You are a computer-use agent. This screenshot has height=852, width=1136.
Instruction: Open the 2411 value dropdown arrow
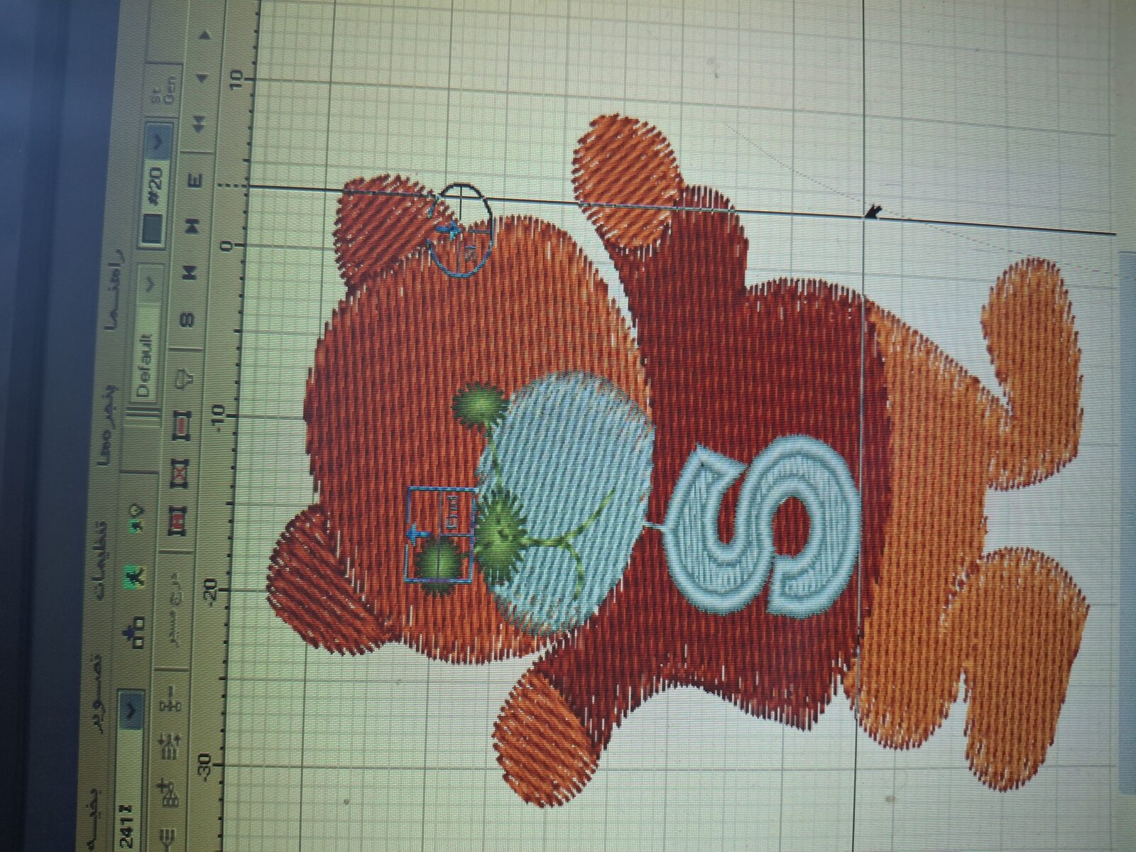tap(131, 710)
